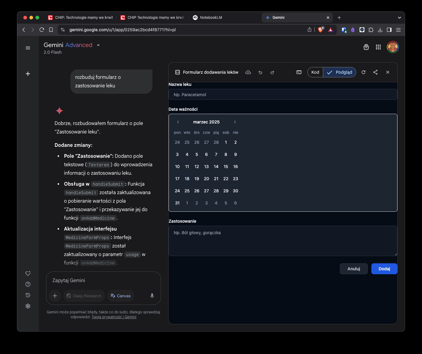Click the undo arrow in canvas header
The width and height of the screenshot is (422, 354).
[260, 72]
